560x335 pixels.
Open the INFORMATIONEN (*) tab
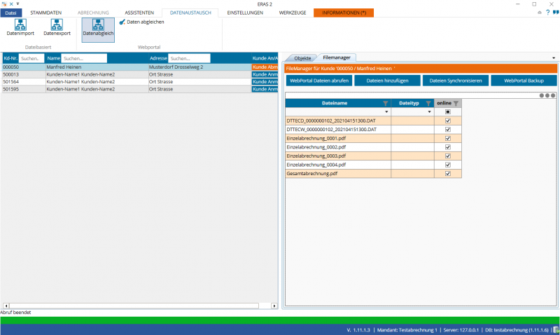344,13
